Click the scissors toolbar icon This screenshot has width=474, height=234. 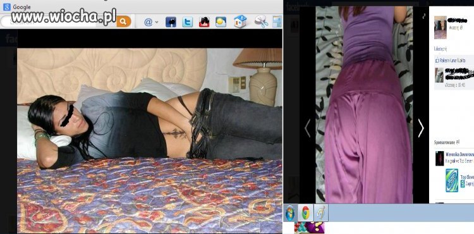pos(261,22)
